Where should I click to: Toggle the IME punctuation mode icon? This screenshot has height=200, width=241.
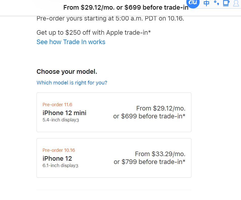coord(216,3)
